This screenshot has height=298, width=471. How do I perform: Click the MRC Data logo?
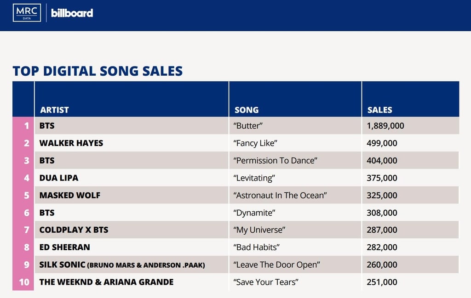[x=27, y=13]
